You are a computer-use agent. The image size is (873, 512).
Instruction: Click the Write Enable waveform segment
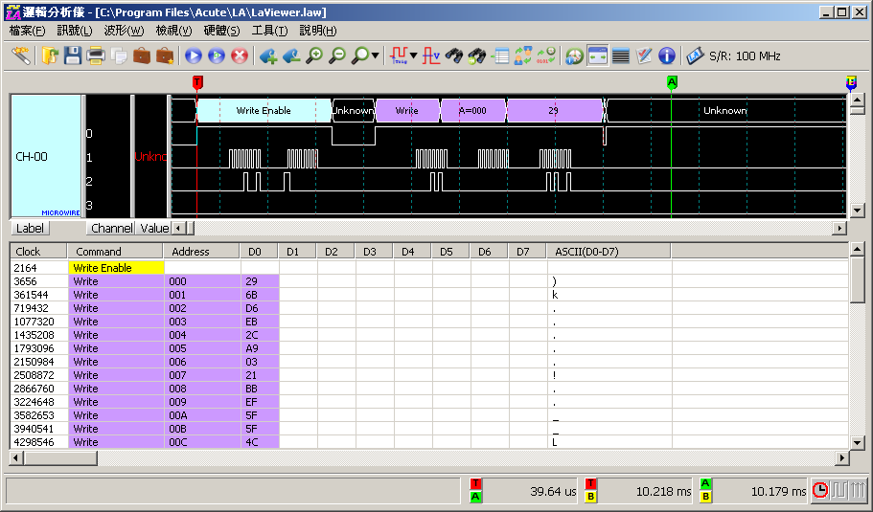264,111
